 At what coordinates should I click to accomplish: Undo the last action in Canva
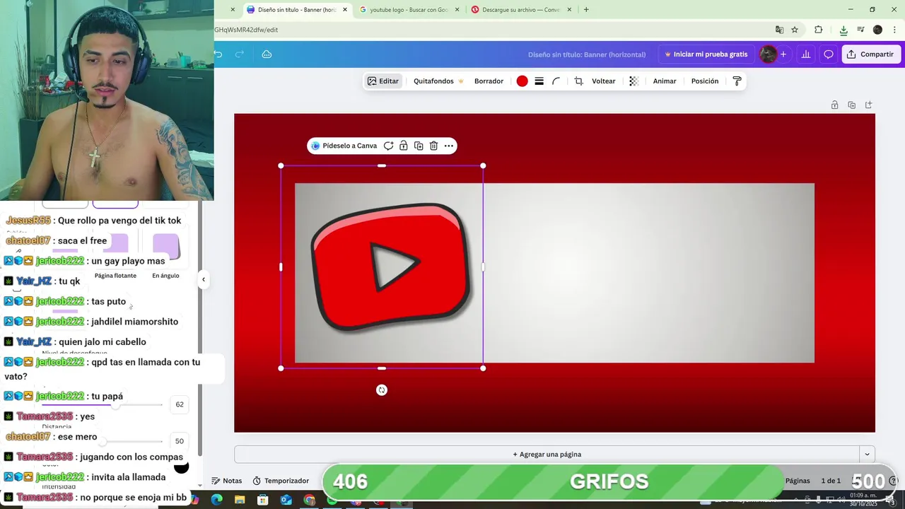[x=218, y=54]
